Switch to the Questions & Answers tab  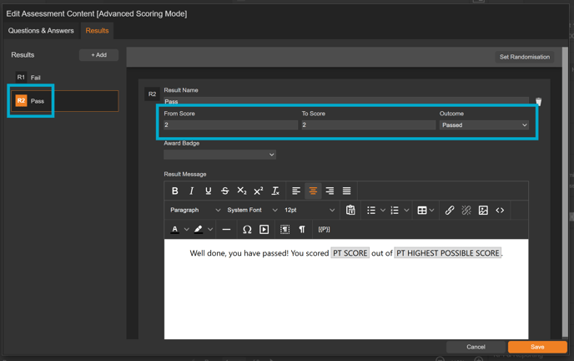(x=41, y=31)
